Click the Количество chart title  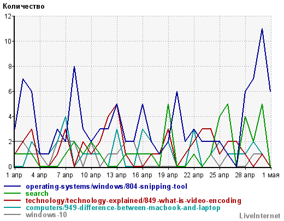click(23, 7)
